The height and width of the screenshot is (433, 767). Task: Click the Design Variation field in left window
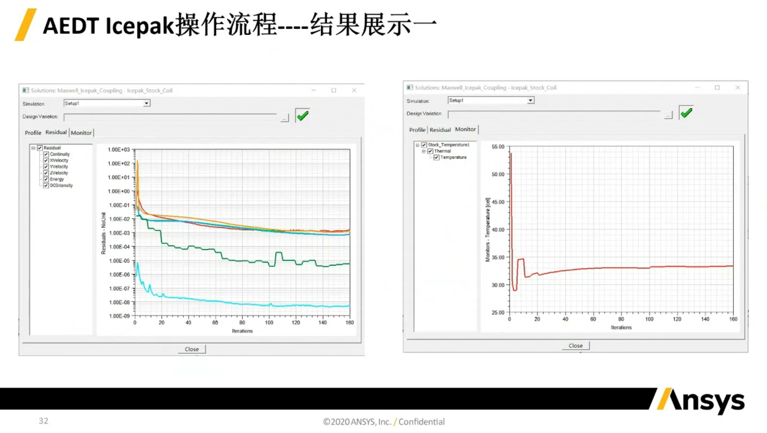click(x=170, y=117)
